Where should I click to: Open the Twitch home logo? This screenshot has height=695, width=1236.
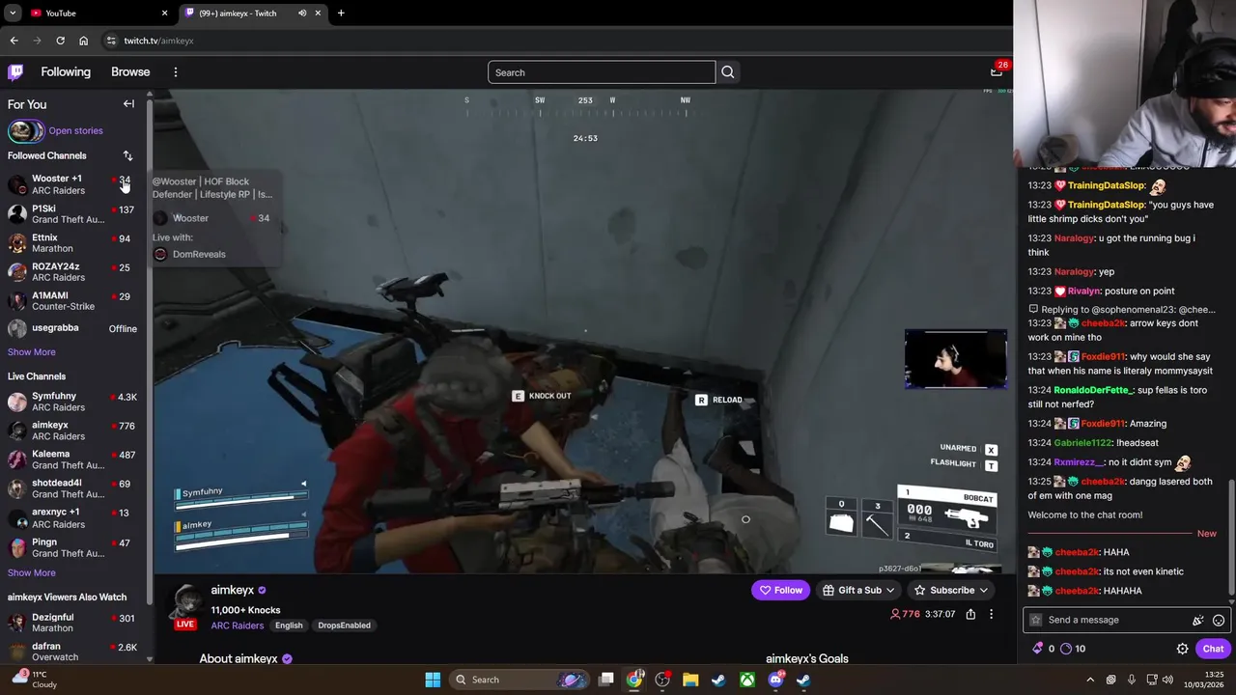click(x=15, y=72)
